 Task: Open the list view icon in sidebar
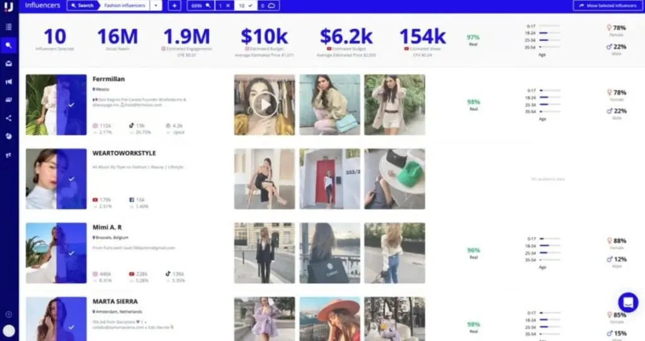click(9, 27)
